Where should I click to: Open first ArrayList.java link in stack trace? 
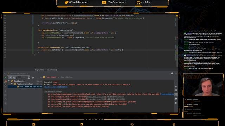[96, 97]
